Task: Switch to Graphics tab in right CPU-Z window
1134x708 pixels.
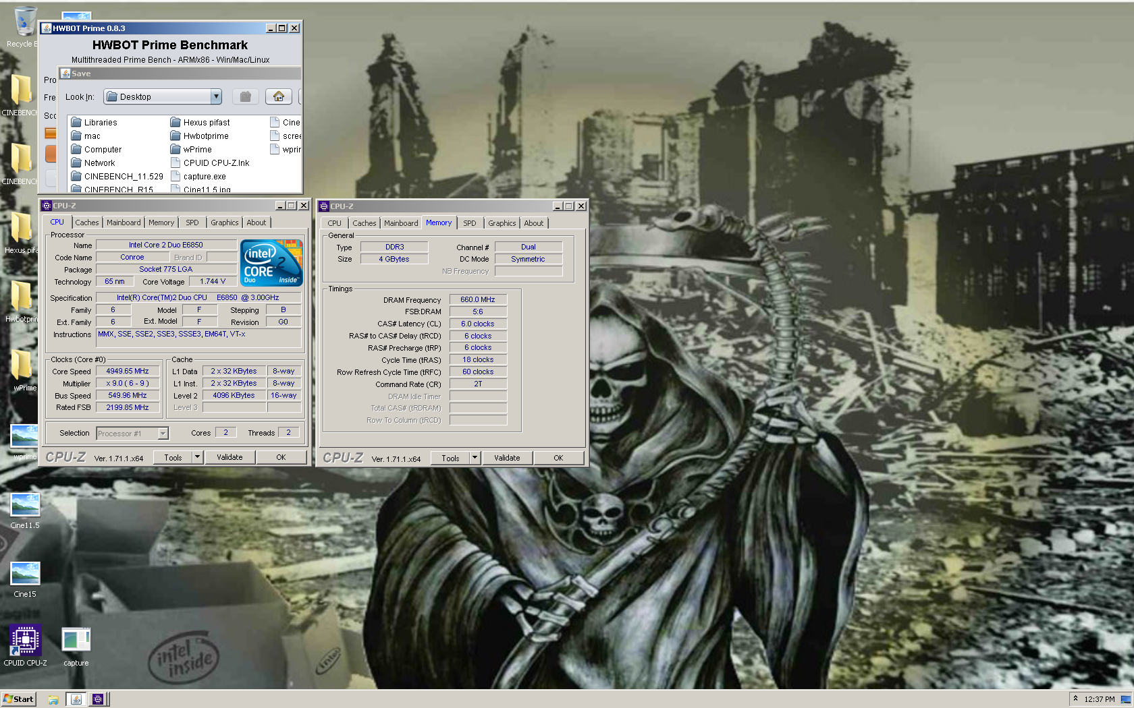Action: [502, 223]
